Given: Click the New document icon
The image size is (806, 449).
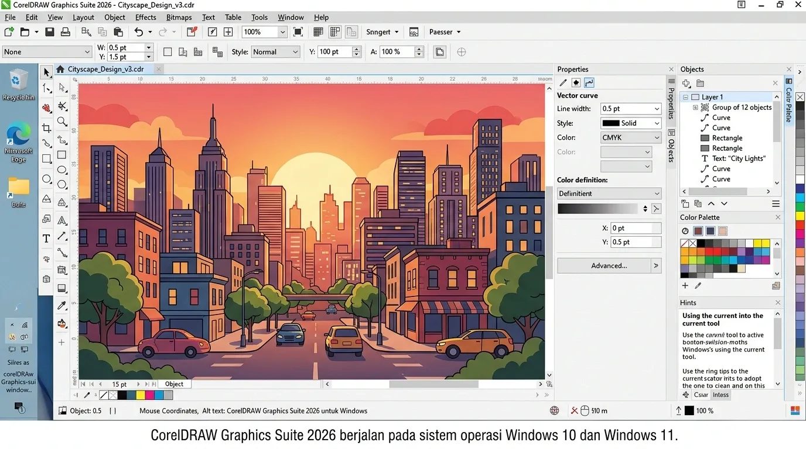Looking at the screenshot, I should coord(9,32).
